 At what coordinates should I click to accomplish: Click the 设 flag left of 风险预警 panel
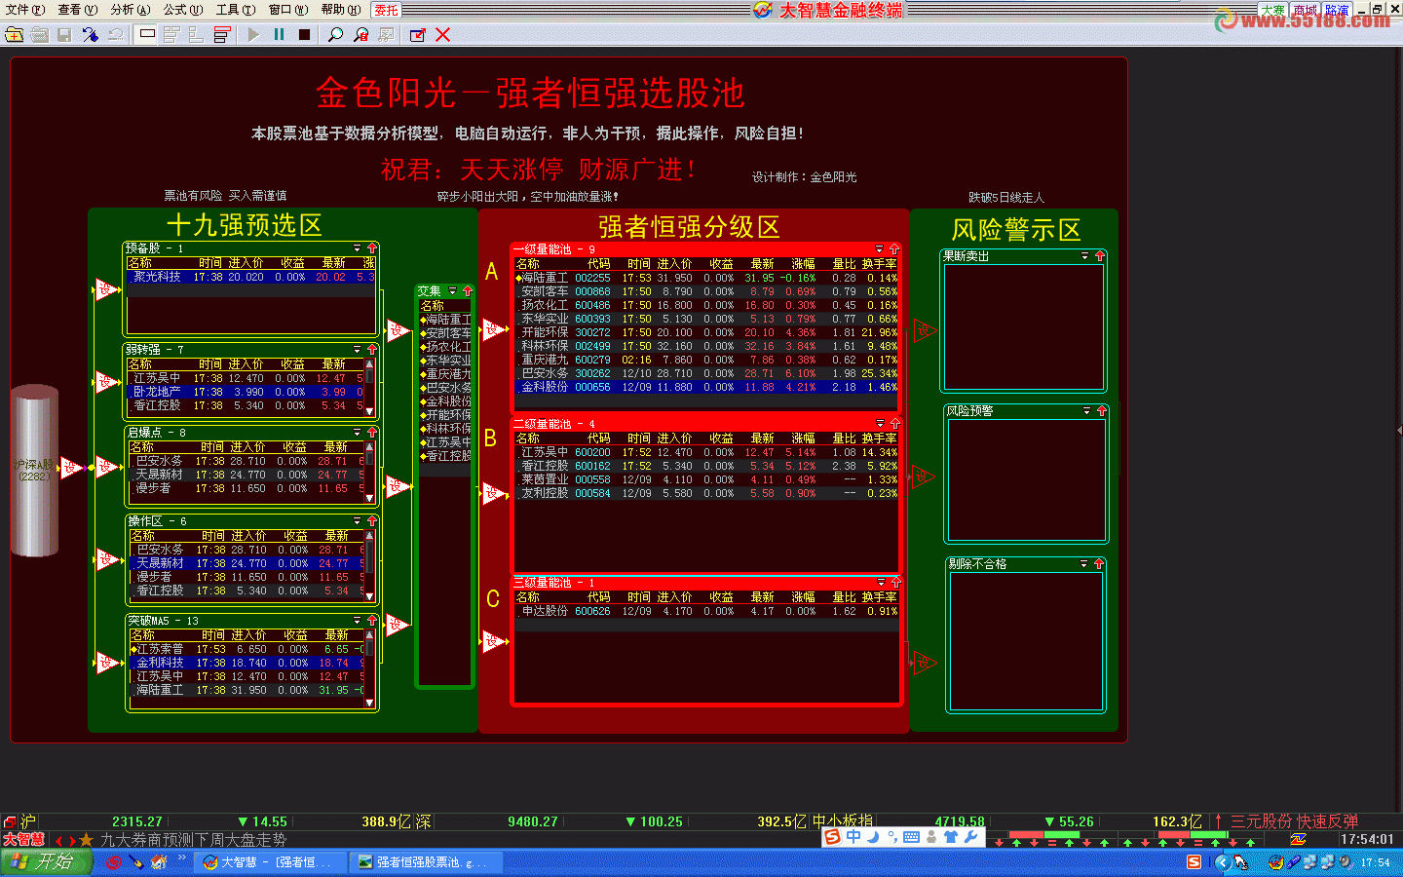(924, 477)
